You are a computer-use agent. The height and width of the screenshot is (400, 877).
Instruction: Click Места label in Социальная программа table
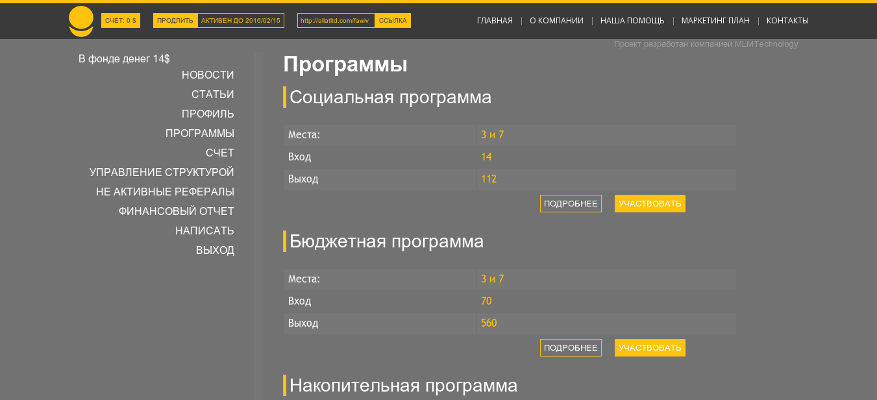click(x=304, y=135)
